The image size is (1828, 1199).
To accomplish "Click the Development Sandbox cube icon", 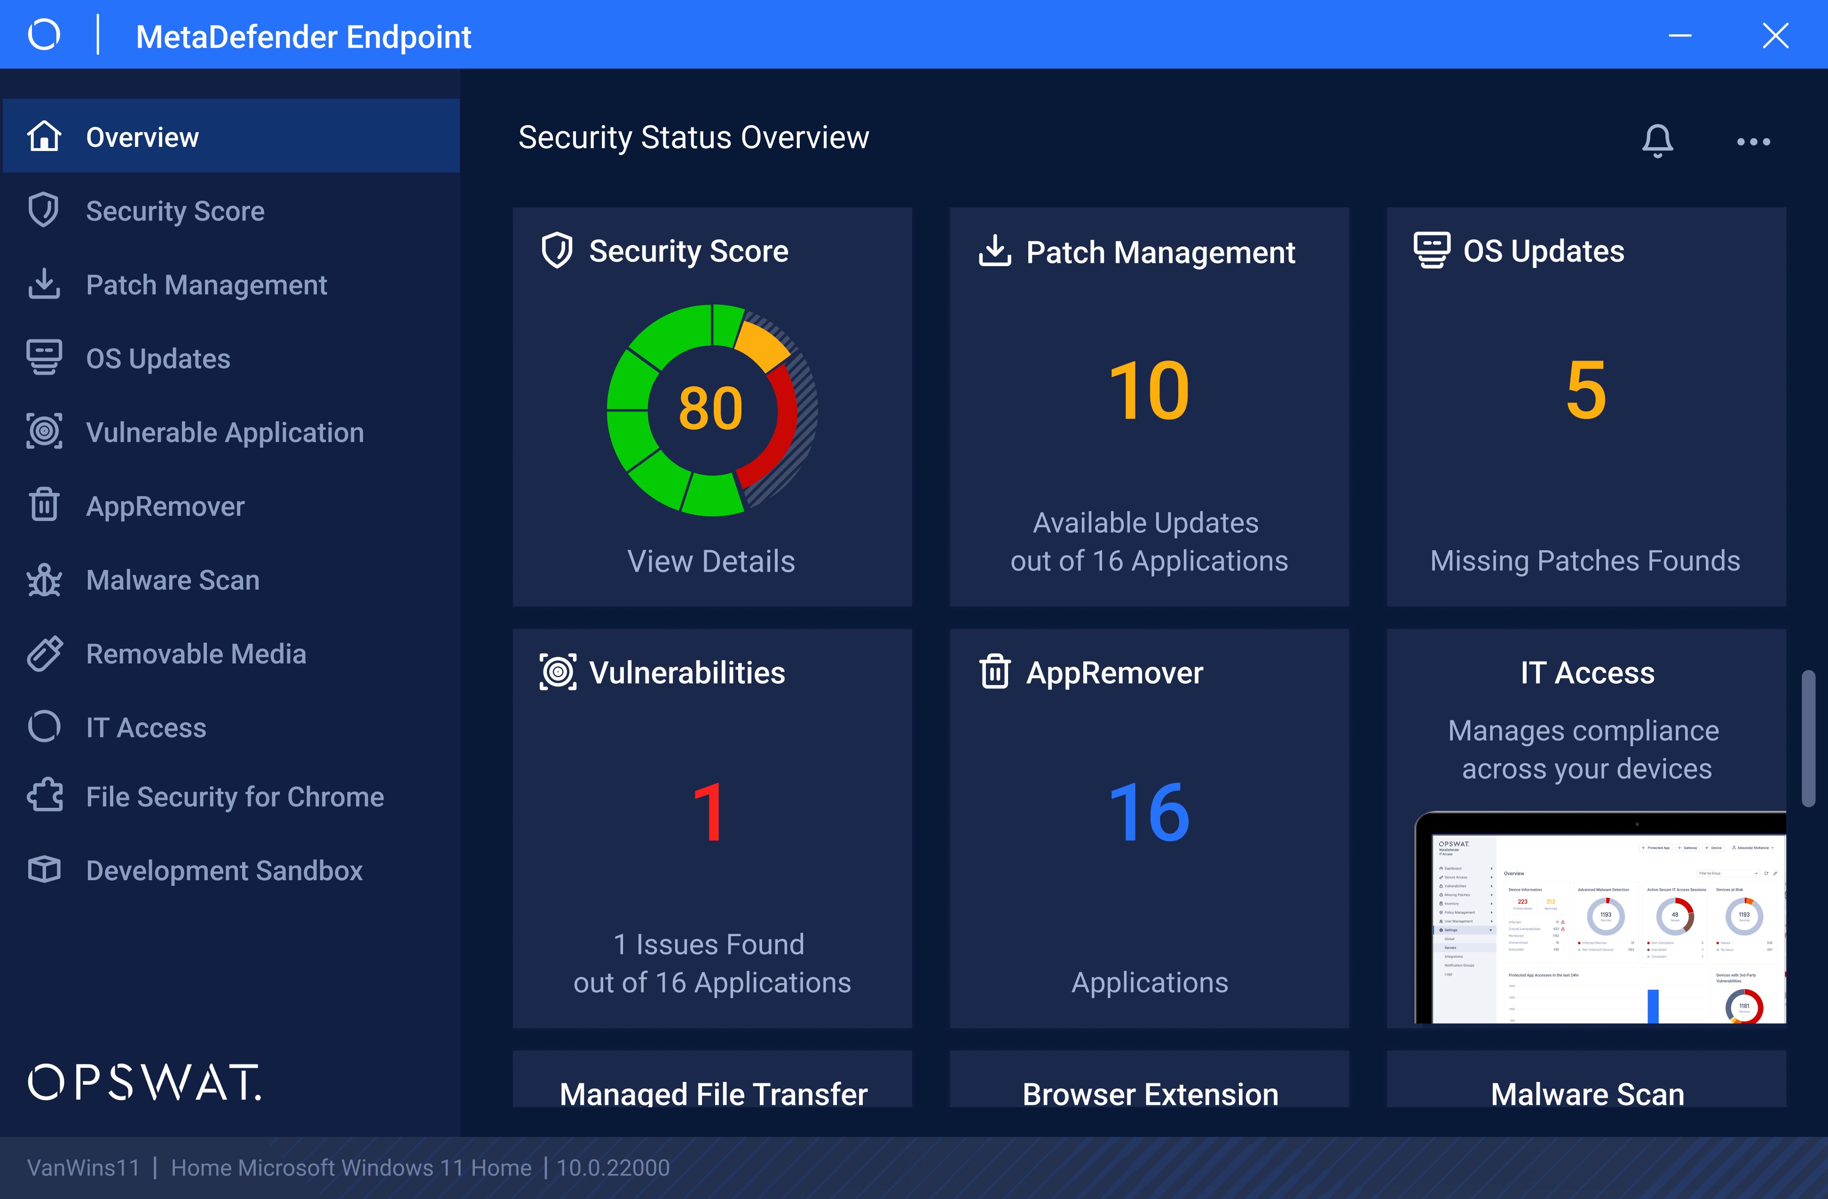I will tap(44, 870).
